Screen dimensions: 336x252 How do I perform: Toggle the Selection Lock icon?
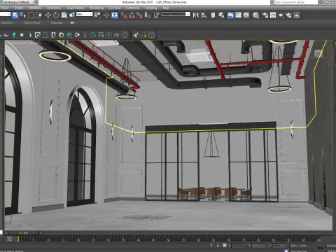[x=218, y=246]
